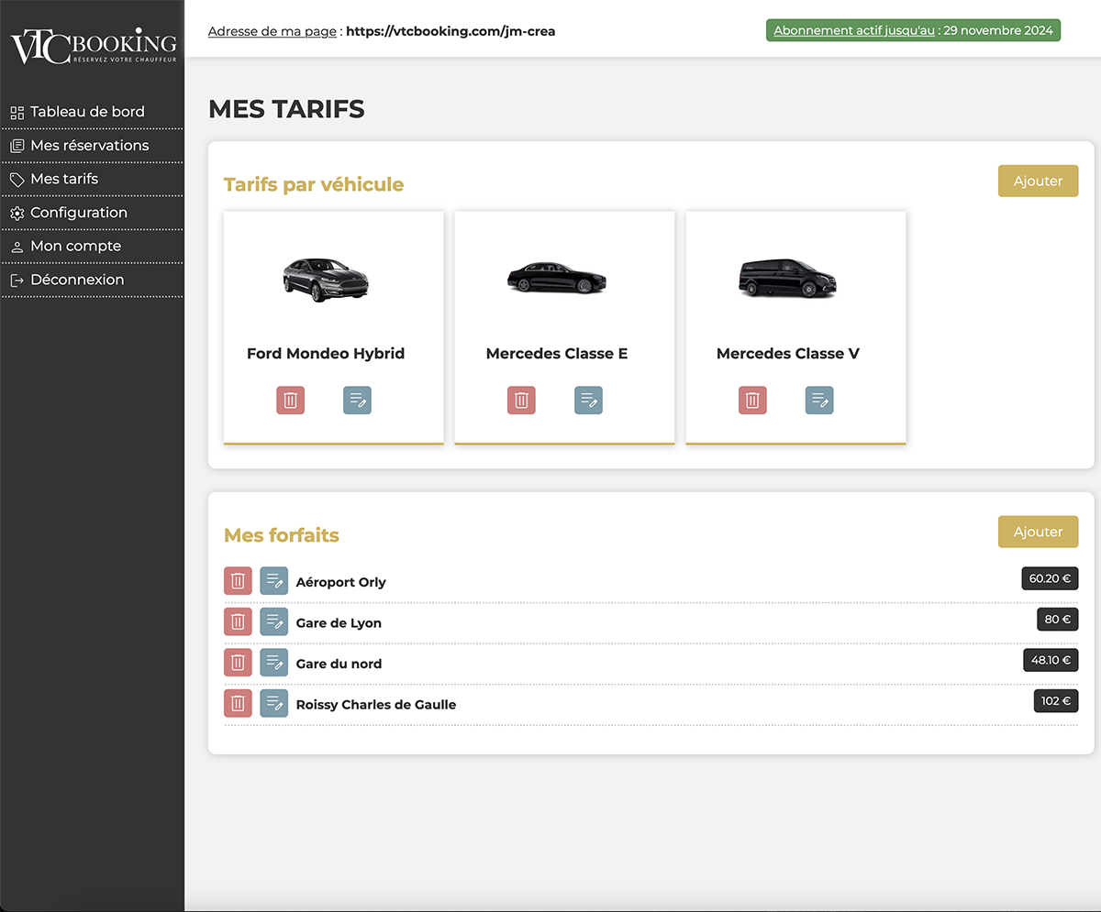Edit the Roissy Charles de Gaulle forfait
The width and height of the screenshot is (1101, 912).
coord(273,704)
